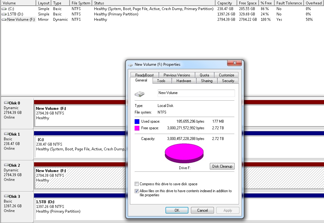The width and height of the screenshot is (324, 223).
Task: Click the drive icon beside volume name field
Action: click(x=140, y=94)
